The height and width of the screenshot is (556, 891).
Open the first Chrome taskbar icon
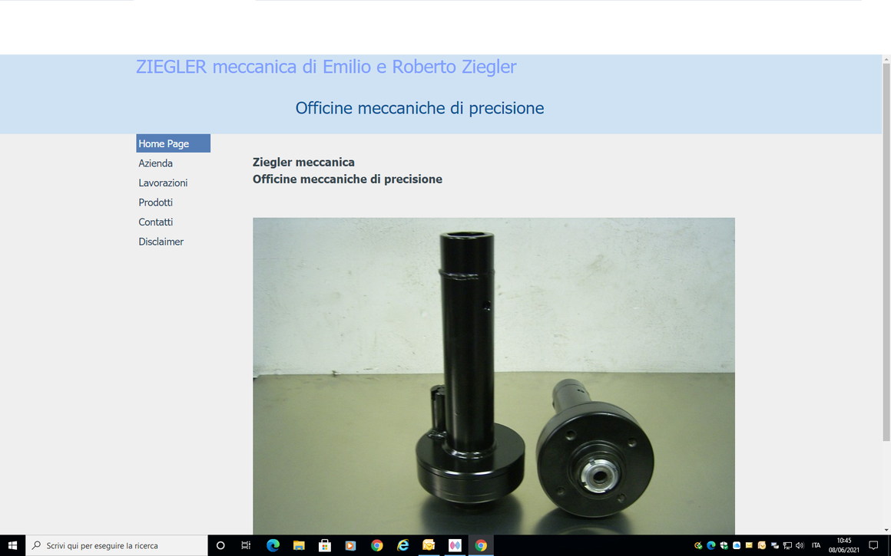point(376,545)
